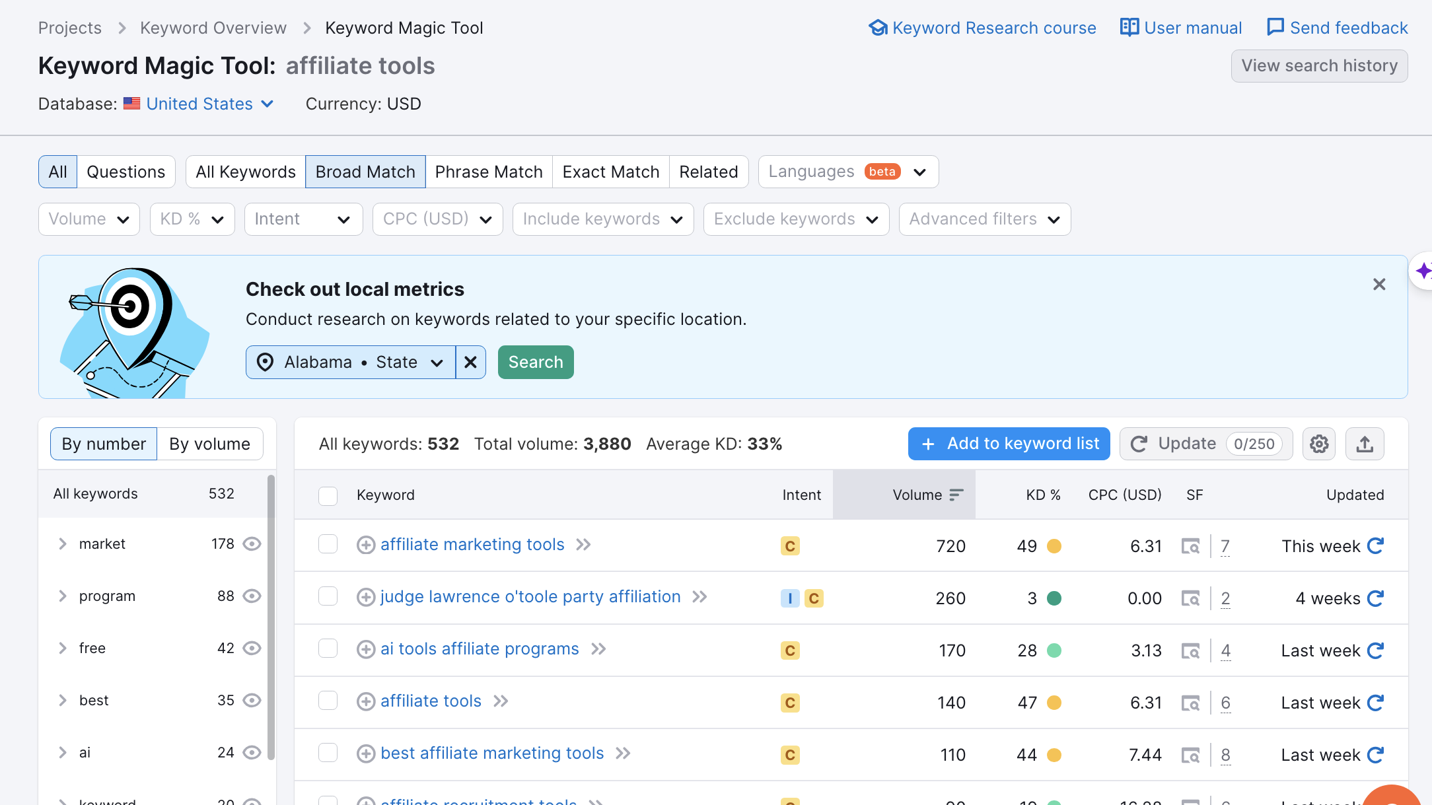
Task: Add judge lawrence o'toole keyword via plus icon
Action: 366,597
